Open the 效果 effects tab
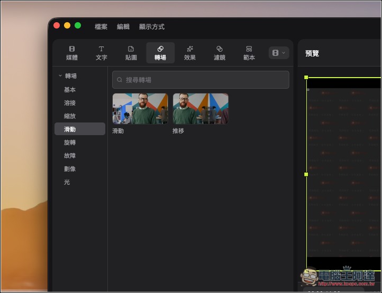This screenshot has width=382, height=293. coord(190,53)
